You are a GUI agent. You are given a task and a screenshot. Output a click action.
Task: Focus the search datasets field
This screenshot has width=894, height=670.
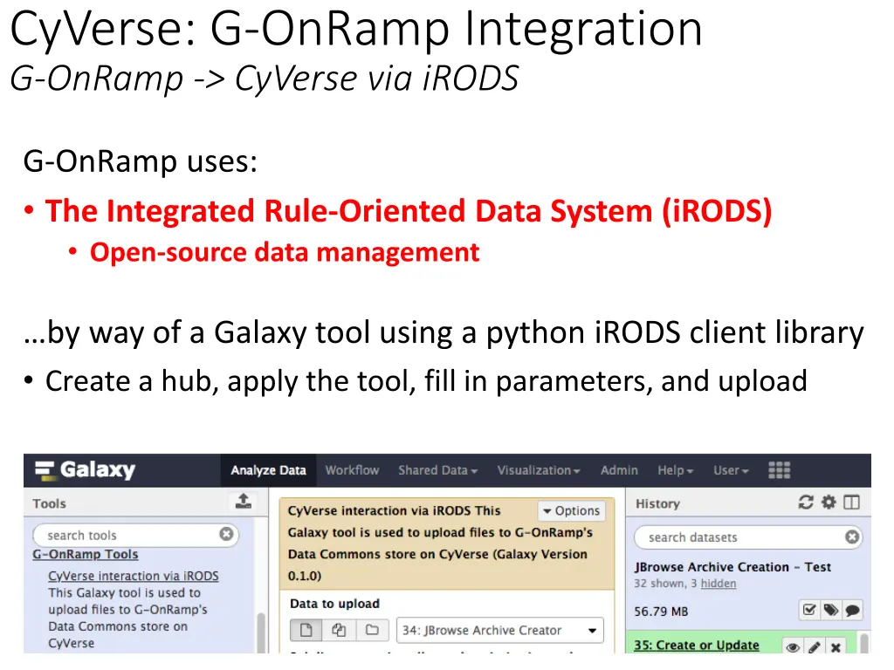(748, 537)
